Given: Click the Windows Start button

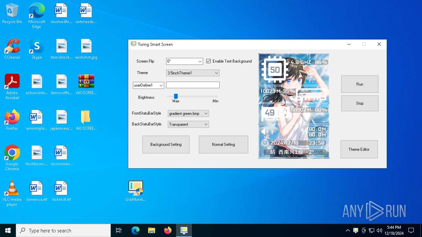Looking at the screenshot, I should point(8,230).
